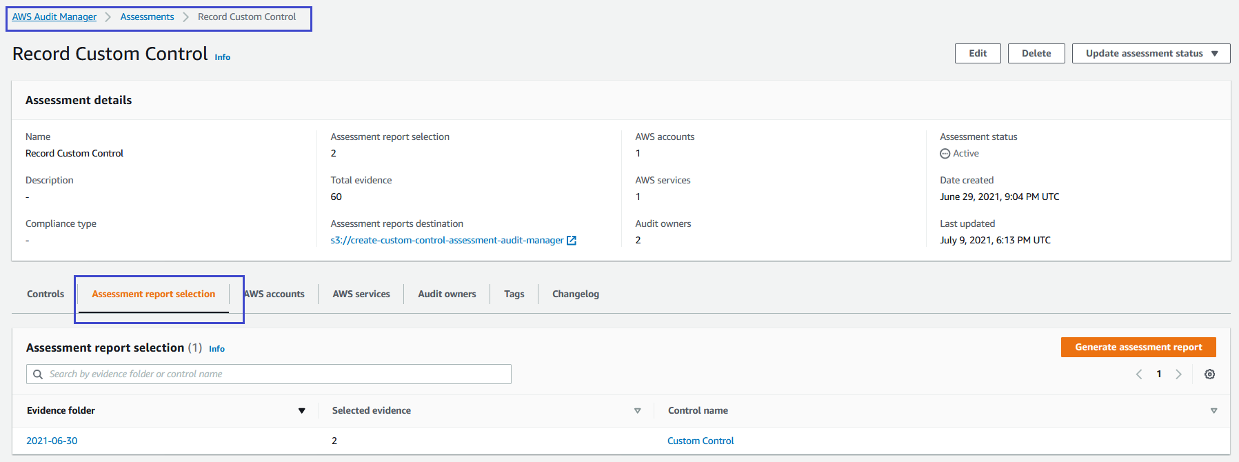Open the S3 assessment reports destination link
The height and width of the screenshot is (462, 1239).
pos(447,241)
